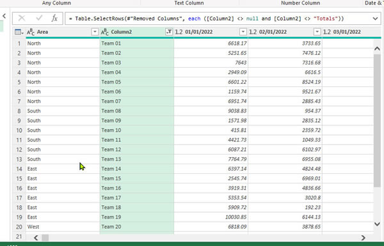Screen dimensions: 384x246
Task: Cancel the formula edit with X icon
Action: coord(22,19)
